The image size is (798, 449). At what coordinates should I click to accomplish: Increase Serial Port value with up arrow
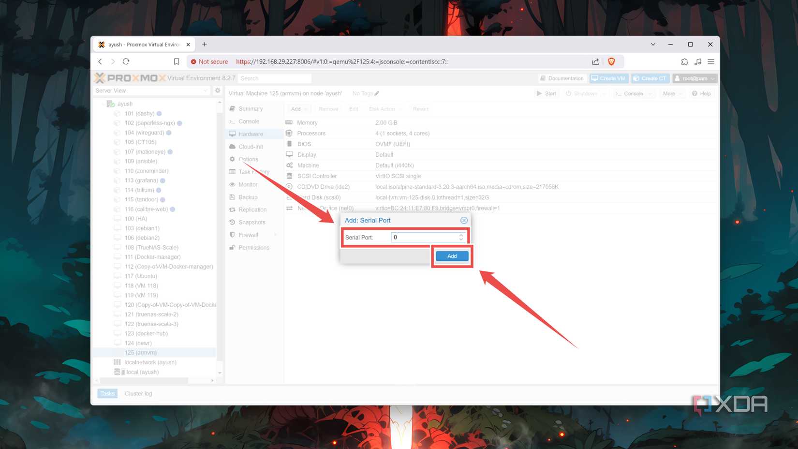pyautogui.click(x=461, y=235)
